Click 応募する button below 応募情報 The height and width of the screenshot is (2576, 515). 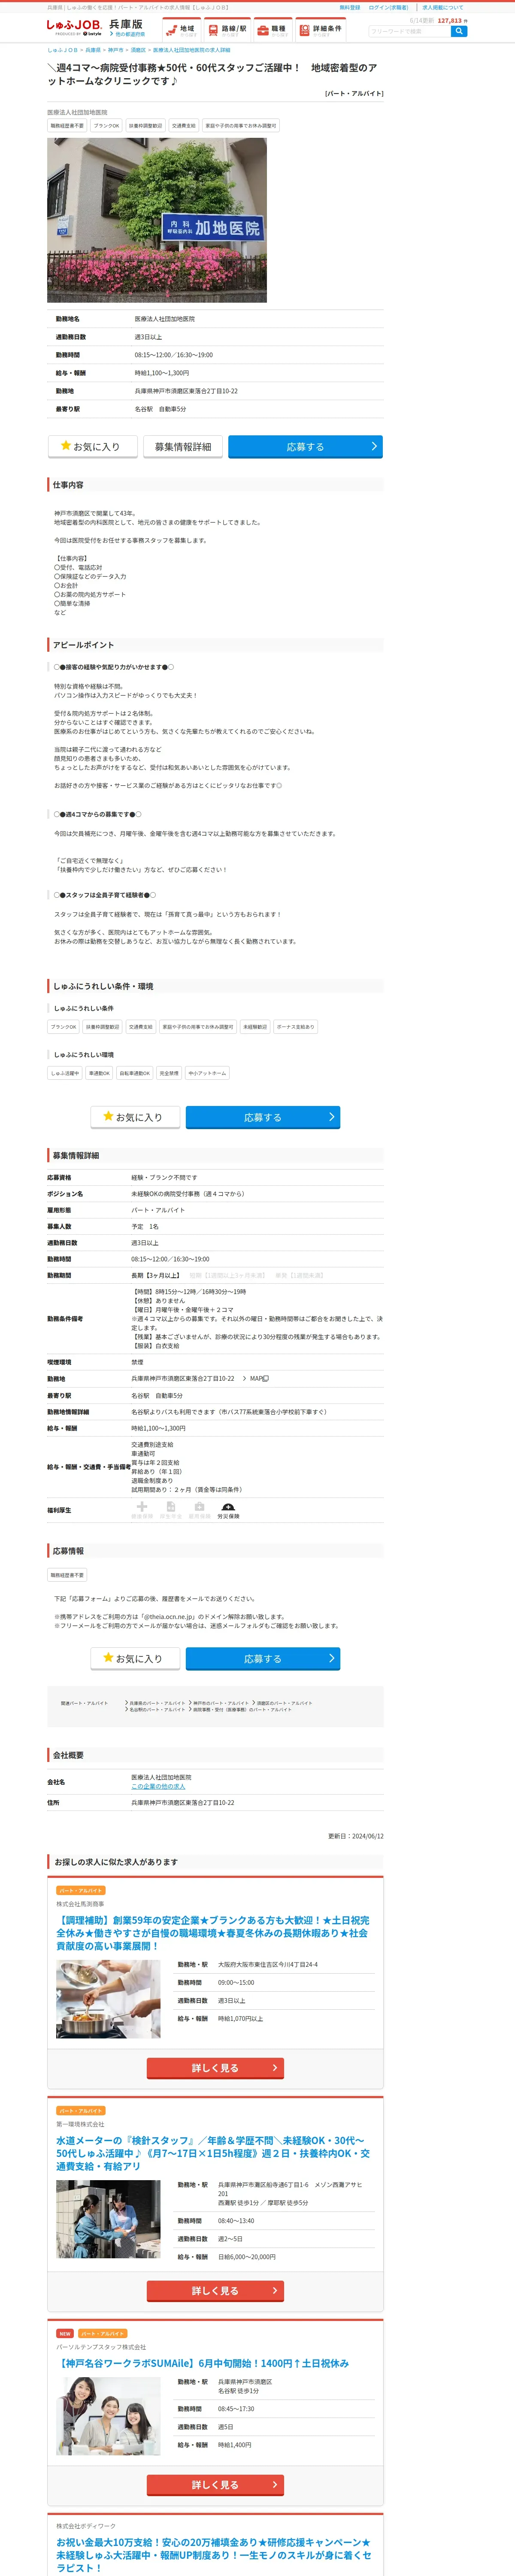coord(263,1658)
